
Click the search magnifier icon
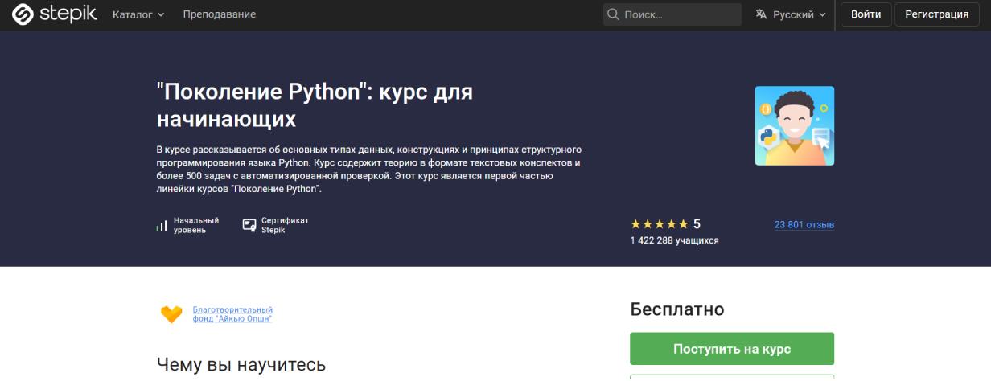[x=613, y=14]
